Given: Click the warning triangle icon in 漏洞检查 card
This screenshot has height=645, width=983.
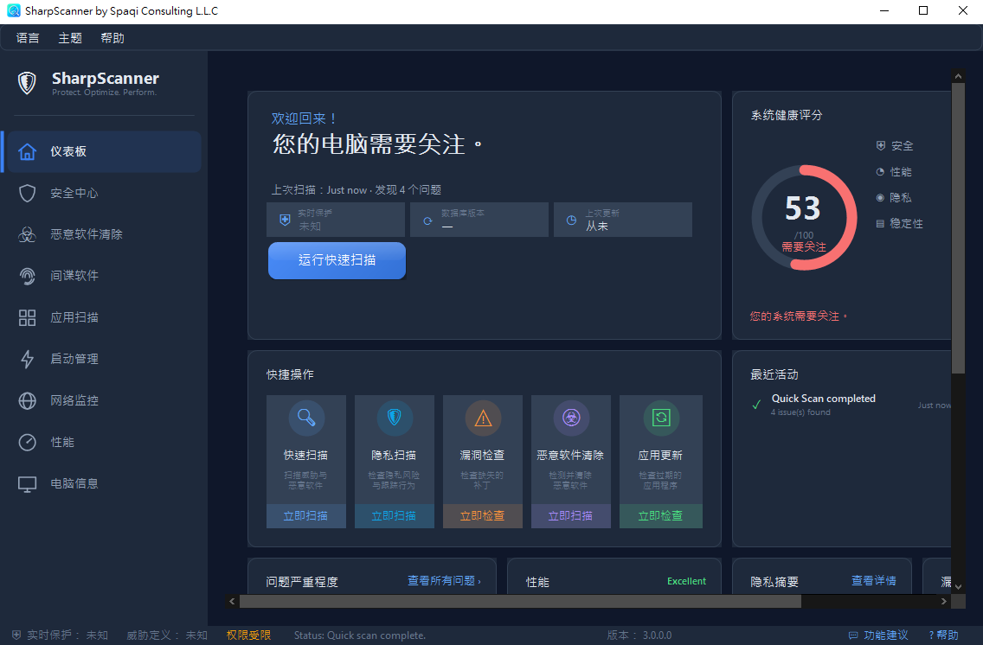Looking at the screenshot, I should [483, 418].
